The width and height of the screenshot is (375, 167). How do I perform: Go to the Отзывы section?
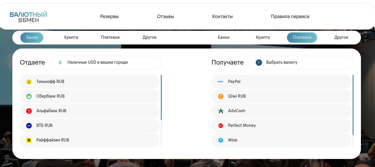165,16
